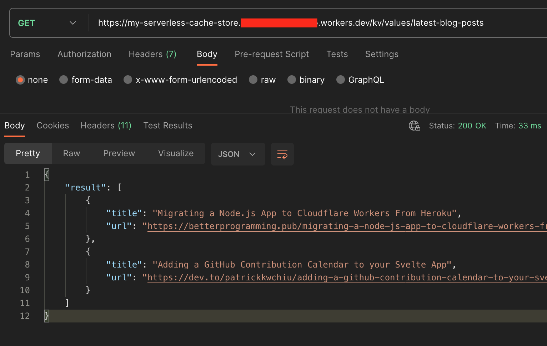Select the Pretty view button

point(28,153)
